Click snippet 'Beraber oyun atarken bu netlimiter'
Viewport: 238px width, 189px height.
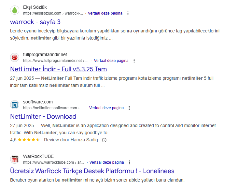97,180
